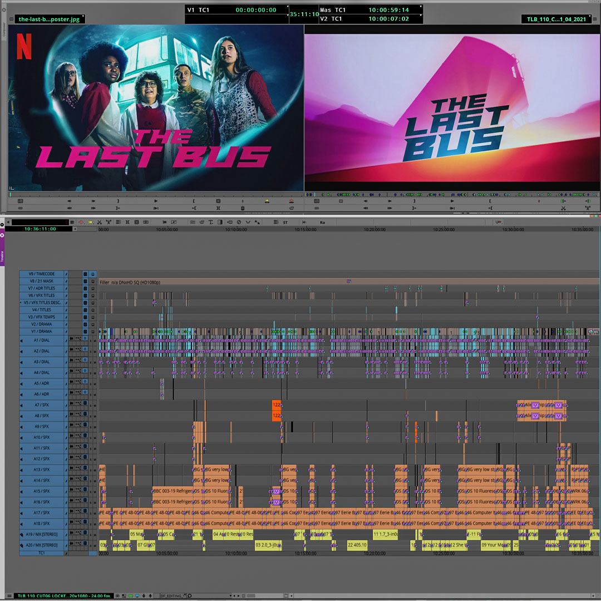Expand the A1 / DIAL track arrow
Viewport: 601px width, 601px height.
[x=22, y=341]
